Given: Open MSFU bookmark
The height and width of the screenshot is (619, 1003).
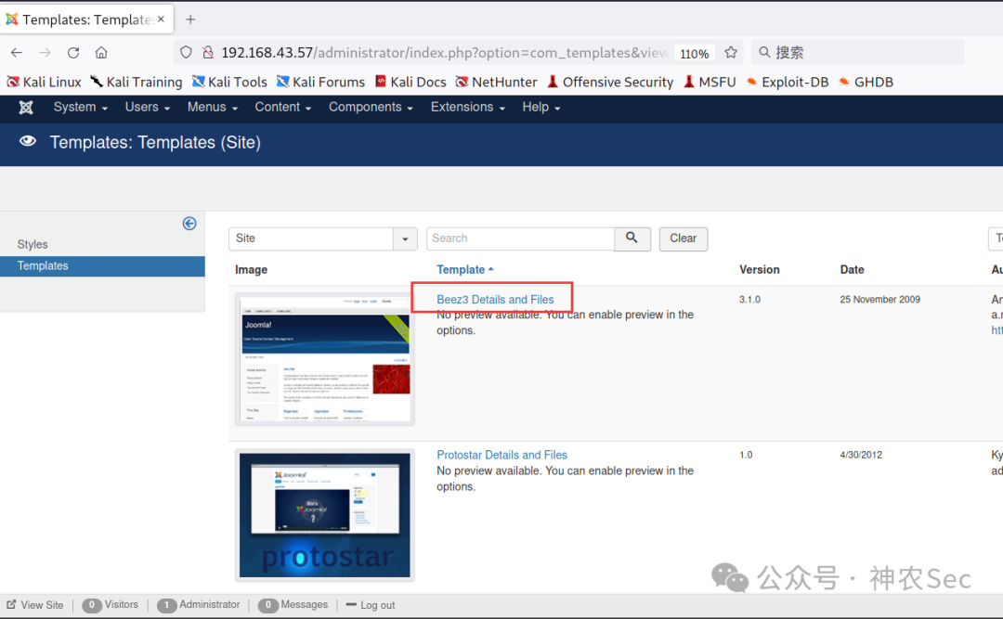Looking at the screenshot, I should (710, 82).
